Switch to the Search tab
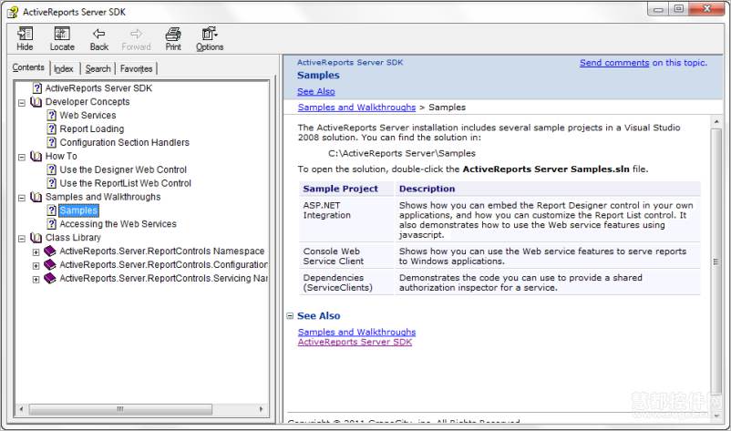This screenshot has height=431, width=731. pyautogui.click(x=98, y=68)
